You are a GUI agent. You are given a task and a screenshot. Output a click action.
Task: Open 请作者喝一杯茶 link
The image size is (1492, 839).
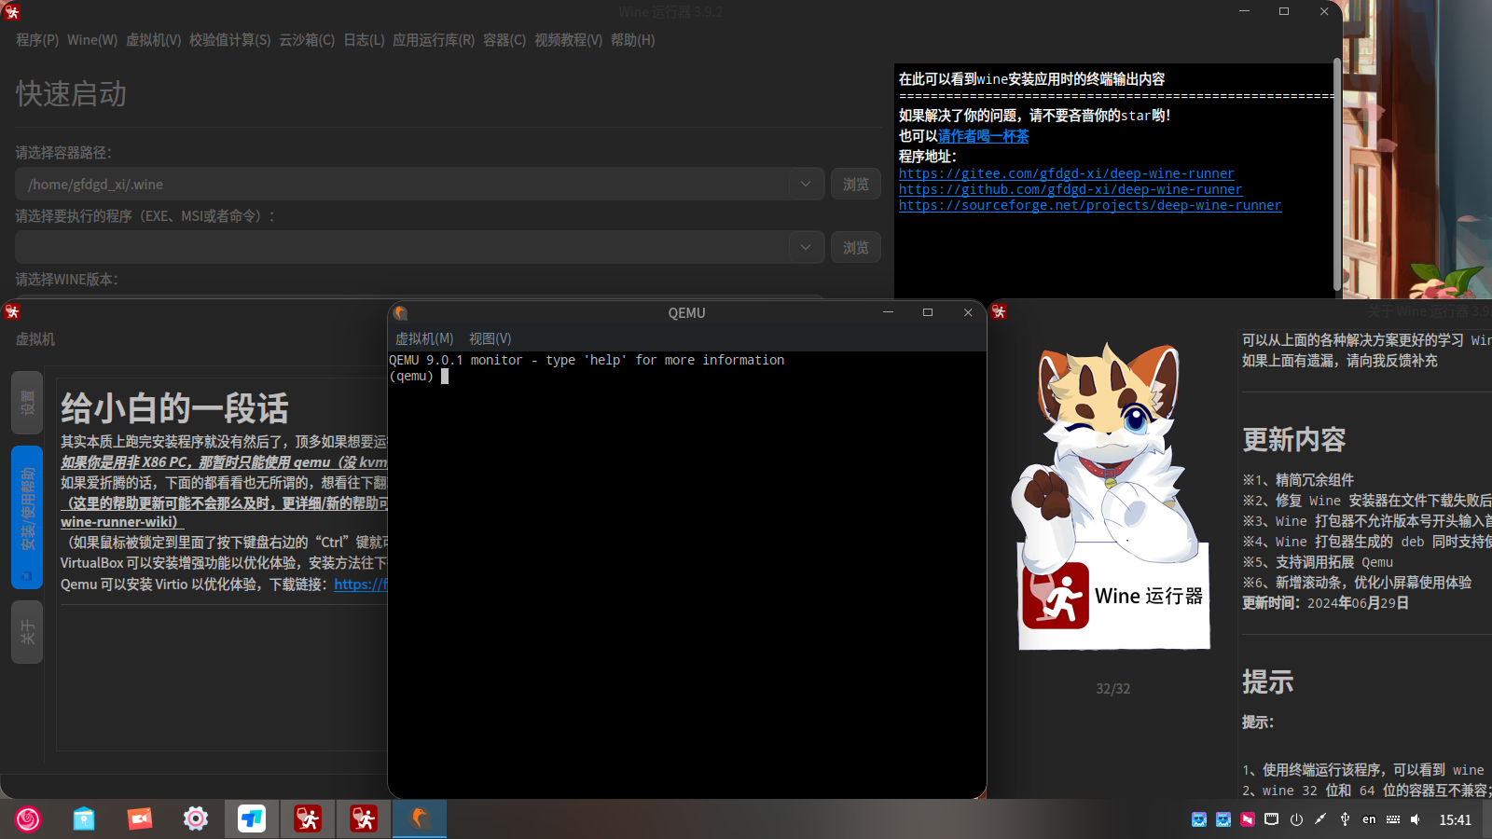(x=984, y=136)
